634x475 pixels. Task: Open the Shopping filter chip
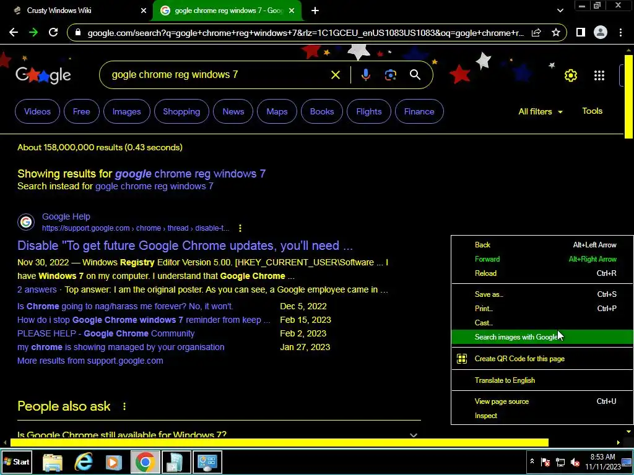pos(181,111)
